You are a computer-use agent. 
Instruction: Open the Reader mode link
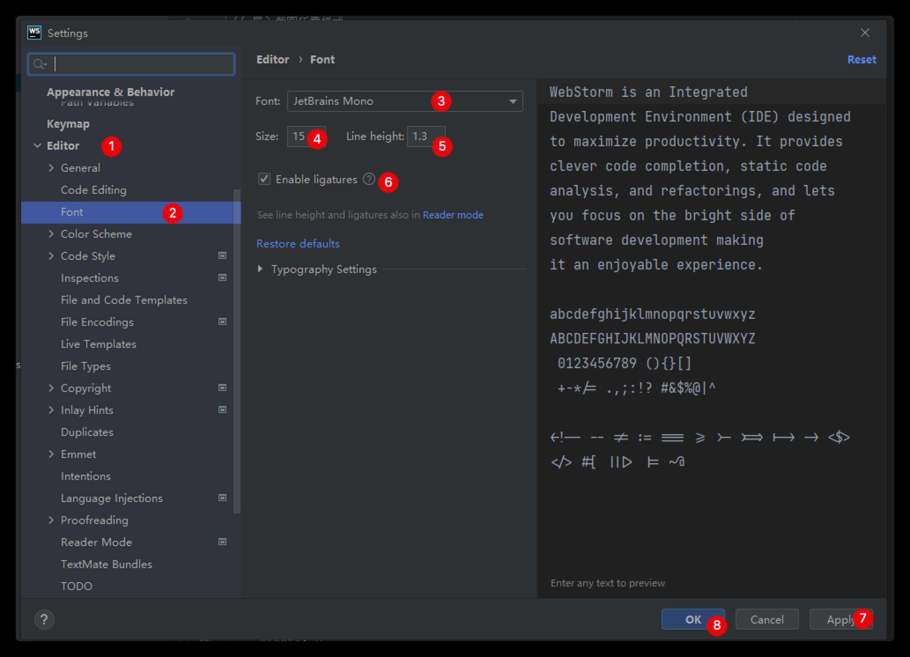(453, 215)
